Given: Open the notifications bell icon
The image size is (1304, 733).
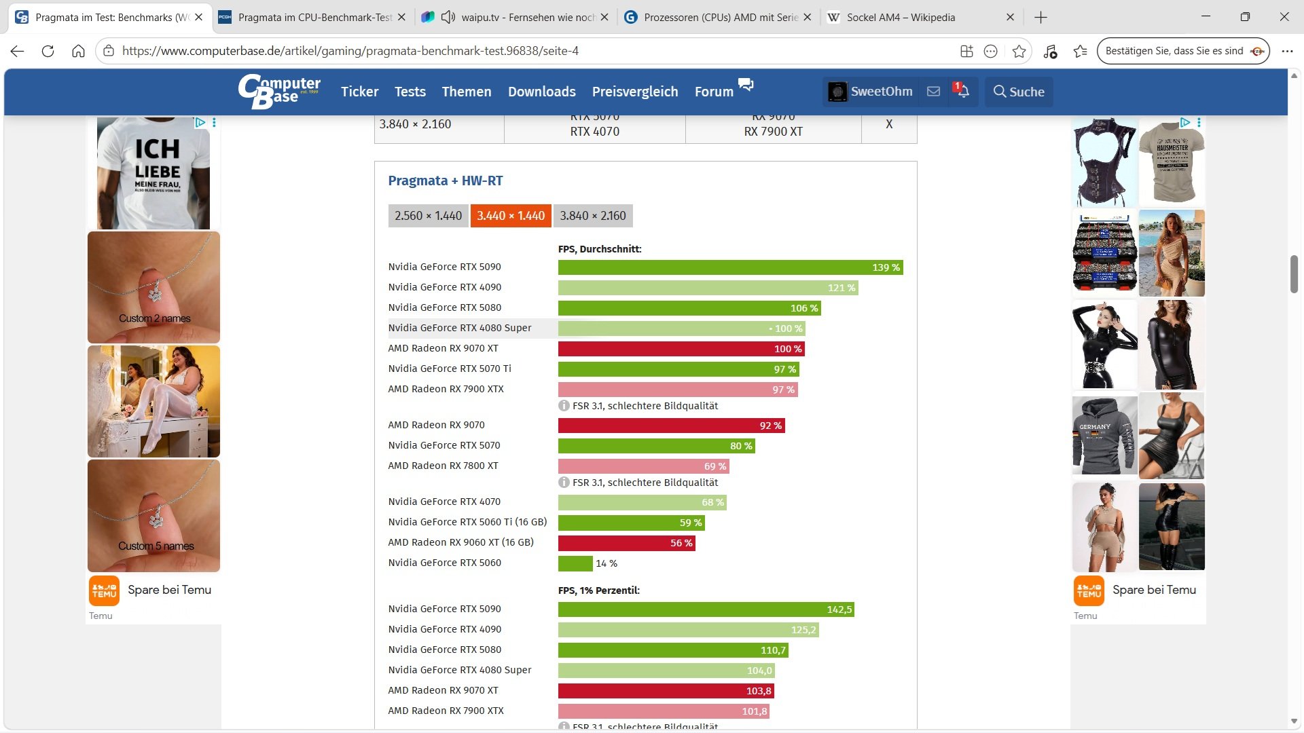Looking at the screenshot, I should coord(962,92).
